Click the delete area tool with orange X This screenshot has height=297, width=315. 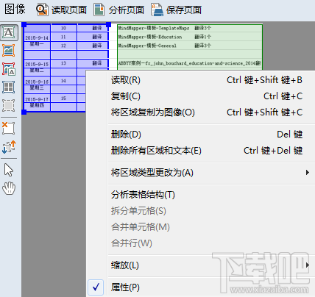(8, 128)
